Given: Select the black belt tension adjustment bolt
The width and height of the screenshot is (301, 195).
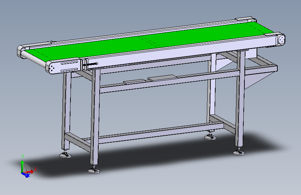Looking at the screenshot, I should pos(90,64).
